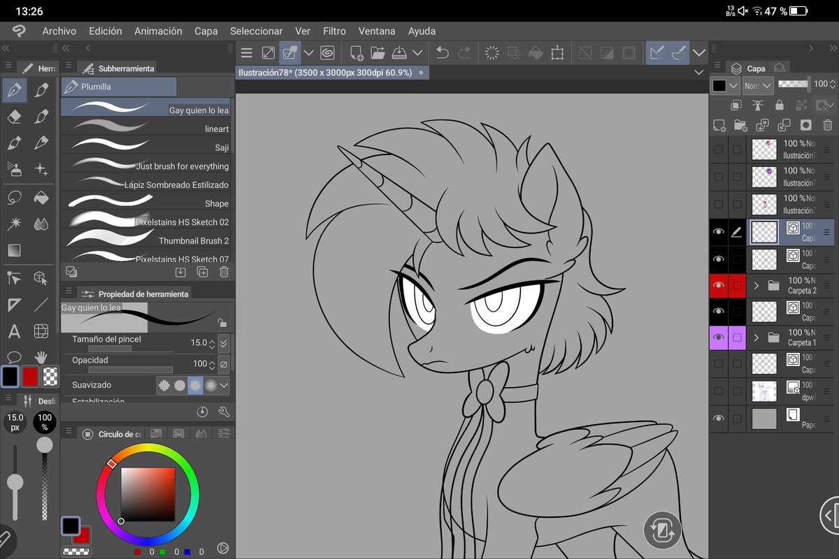Open Scale/Rotate transform icon in command bar
Image resolution: width=839 pixels, height=559 pixels.
(557, 52)
